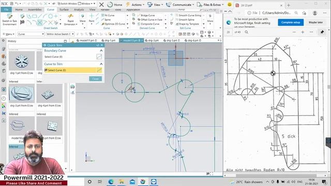Image resolution: width=331 pixels, height=186 pixels.
Task: Click the Close button in Quick Trim
Action: click(x=95, y=79)
